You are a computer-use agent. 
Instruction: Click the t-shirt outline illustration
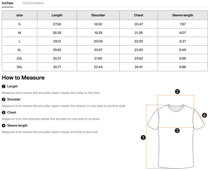tap(176, 136)
